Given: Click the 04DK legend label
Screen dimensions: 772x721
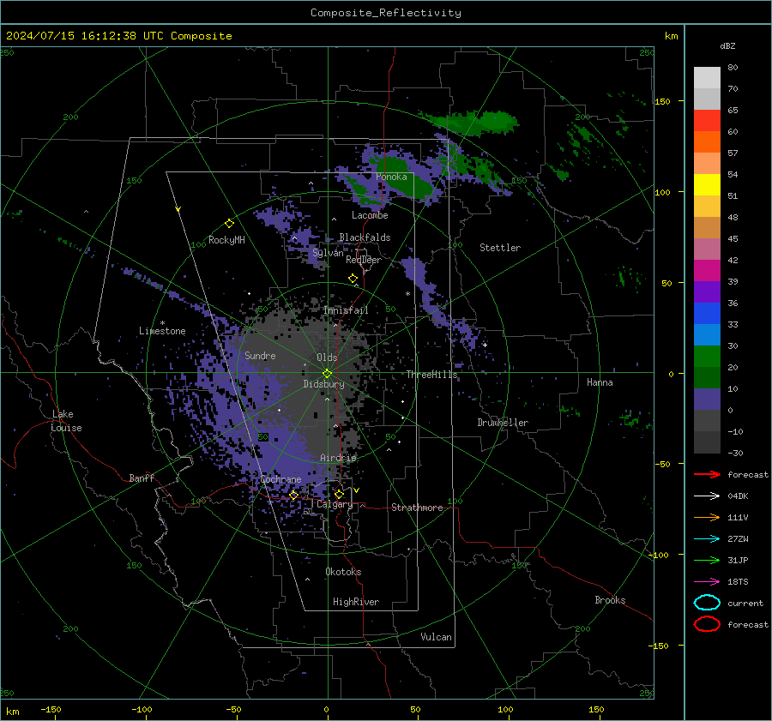Looking at the screenshot, I should (x=738, y=496).
